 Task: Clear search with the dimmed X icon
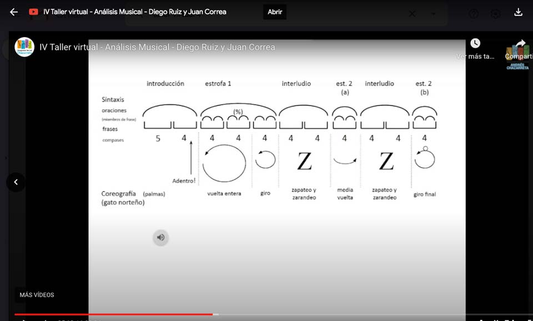tap(412, 14)
